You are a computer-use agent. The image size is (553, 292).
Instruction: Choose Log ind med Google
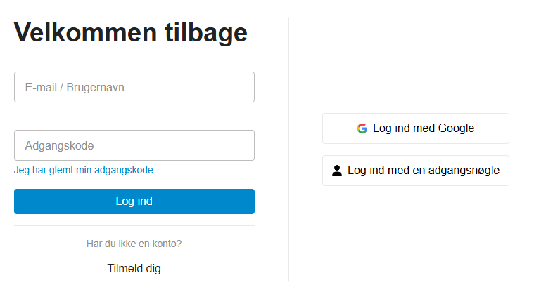point(415,128)
